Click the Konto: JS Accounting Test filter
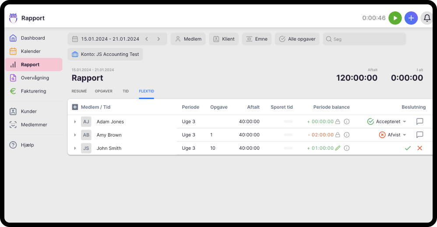Viewport: 437px width, 227px height. [106, 54]
